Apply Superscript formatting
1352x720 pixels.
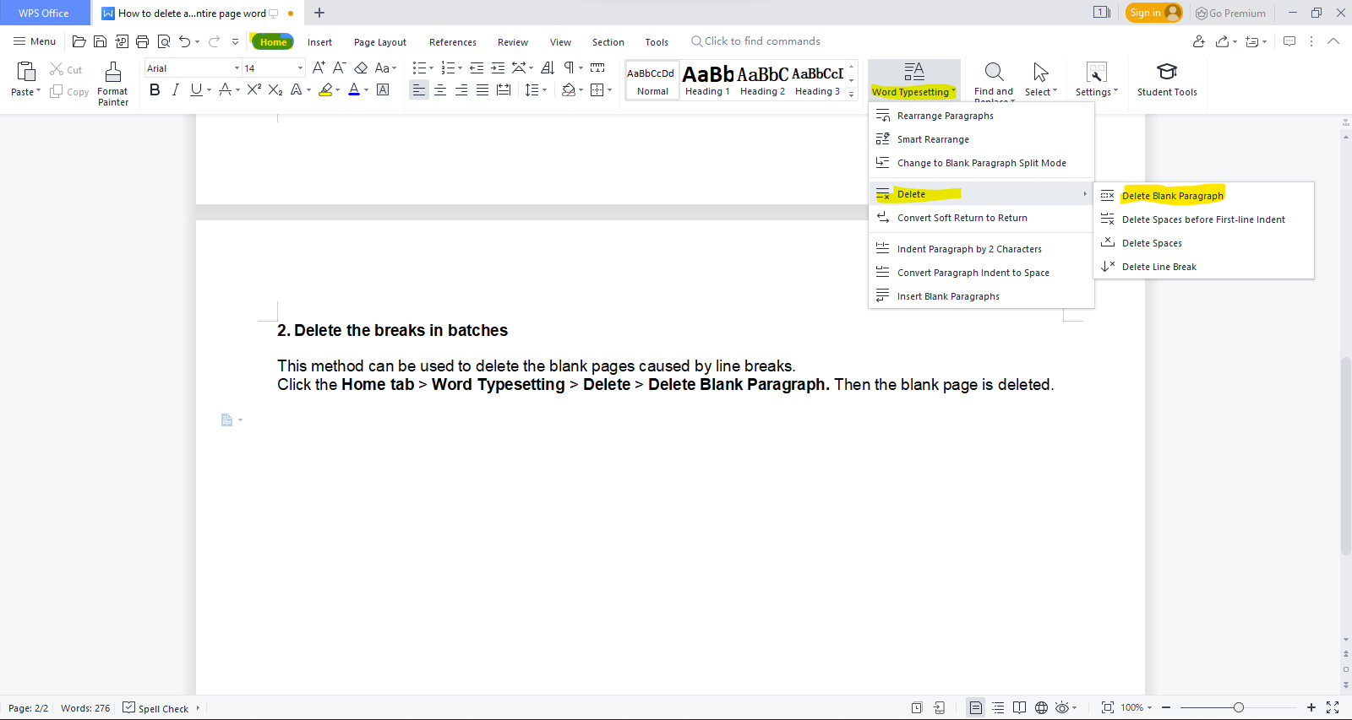point(253,89)
